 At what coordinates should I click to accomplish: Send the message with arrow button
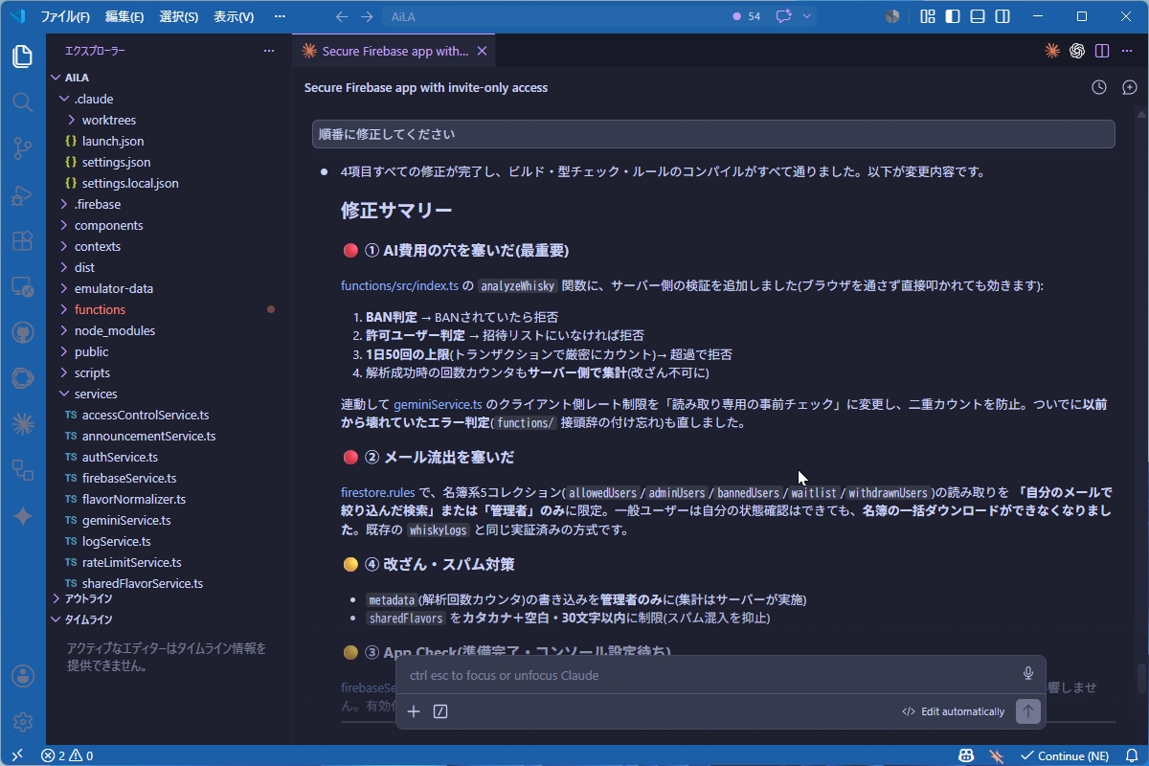pos(1027,711)
